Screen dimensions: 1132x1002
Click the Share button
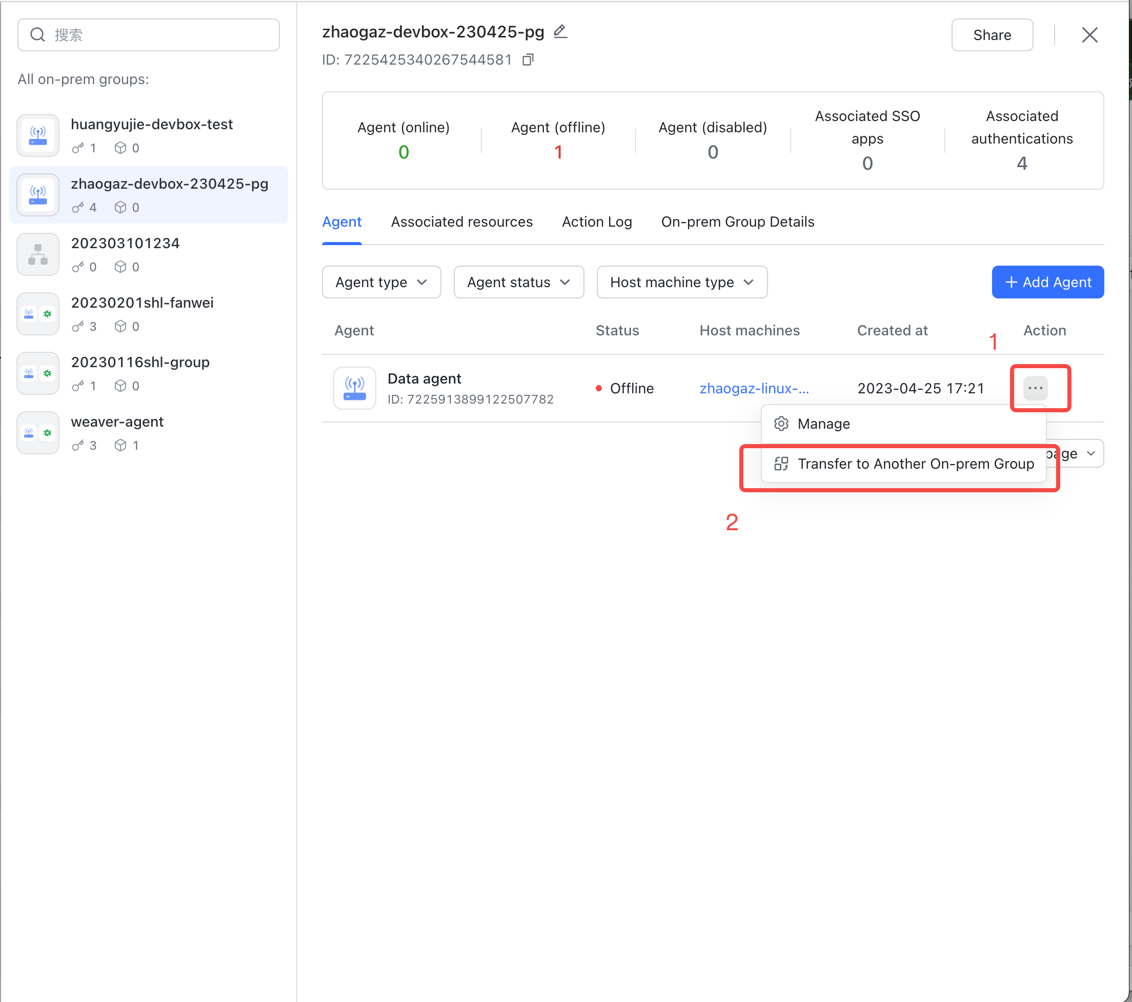coord(992,35)
